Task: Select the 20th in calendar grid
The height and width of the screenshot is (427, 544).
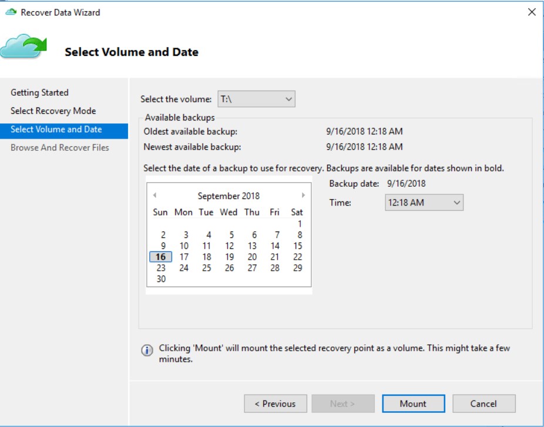Action: [x=252, y=257]
